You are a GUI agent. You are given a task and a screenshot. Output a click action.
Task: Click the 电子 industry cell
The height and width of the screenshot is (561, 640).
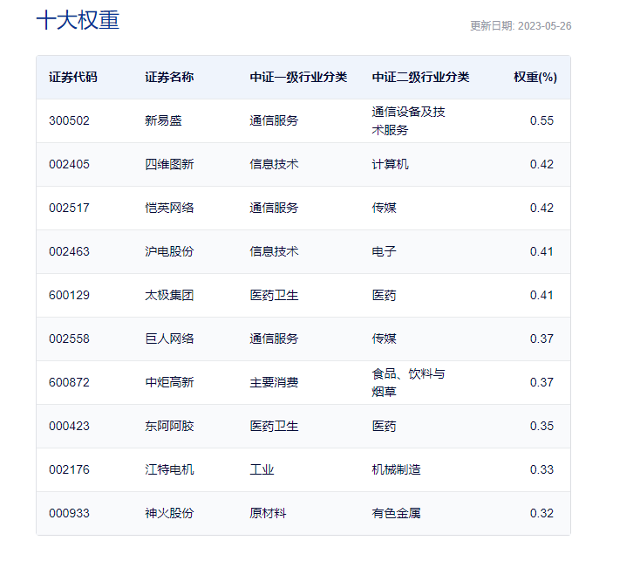coord(384,251)
